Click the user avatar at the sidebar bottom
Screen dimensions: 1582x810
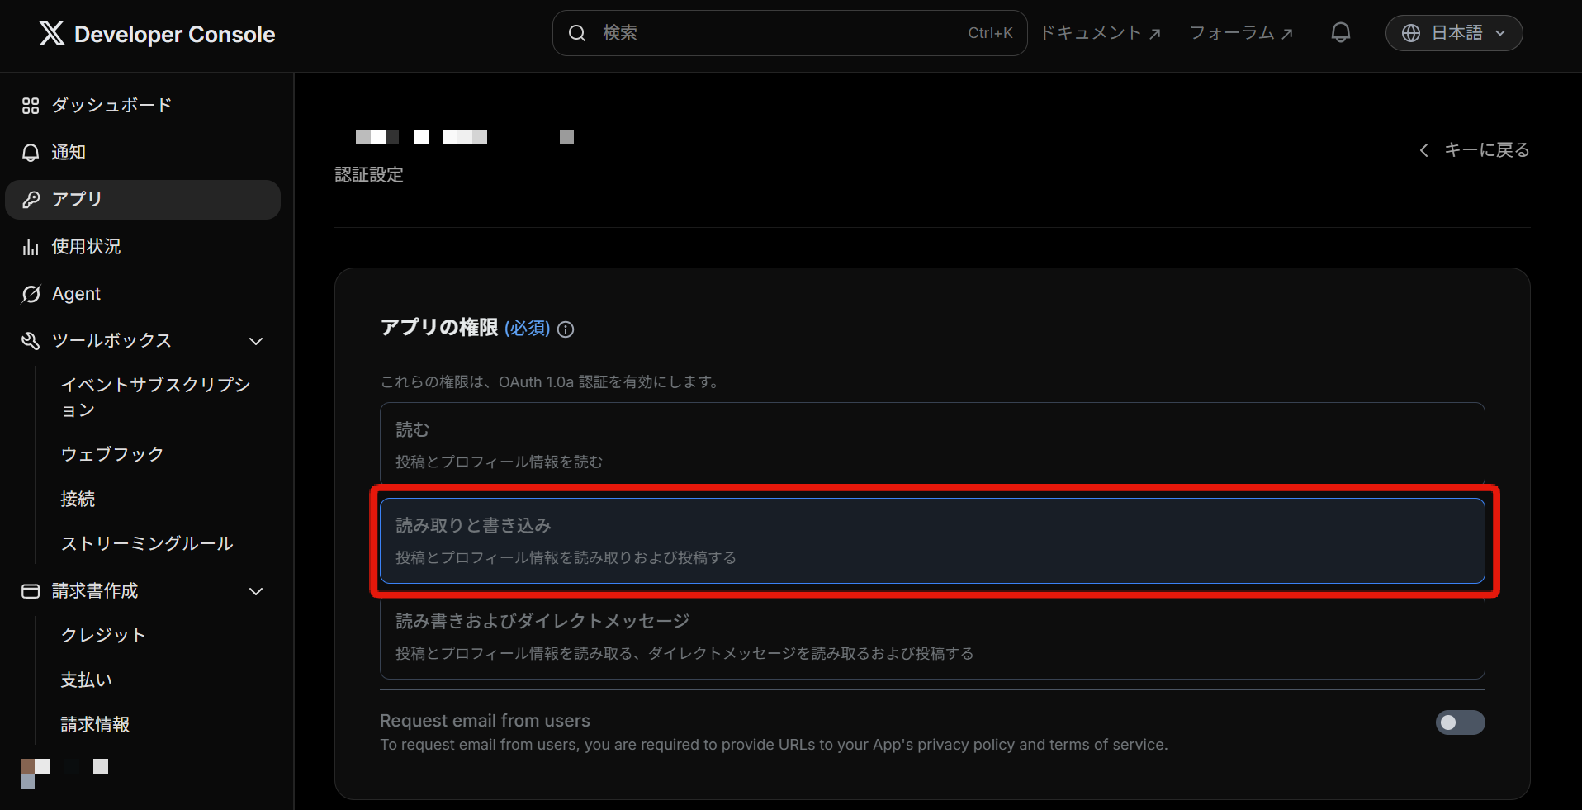click(36, 773)
